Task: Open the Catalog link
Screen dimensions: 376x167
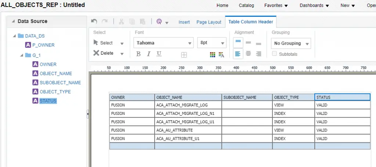Action: click(x=246, y=6)
